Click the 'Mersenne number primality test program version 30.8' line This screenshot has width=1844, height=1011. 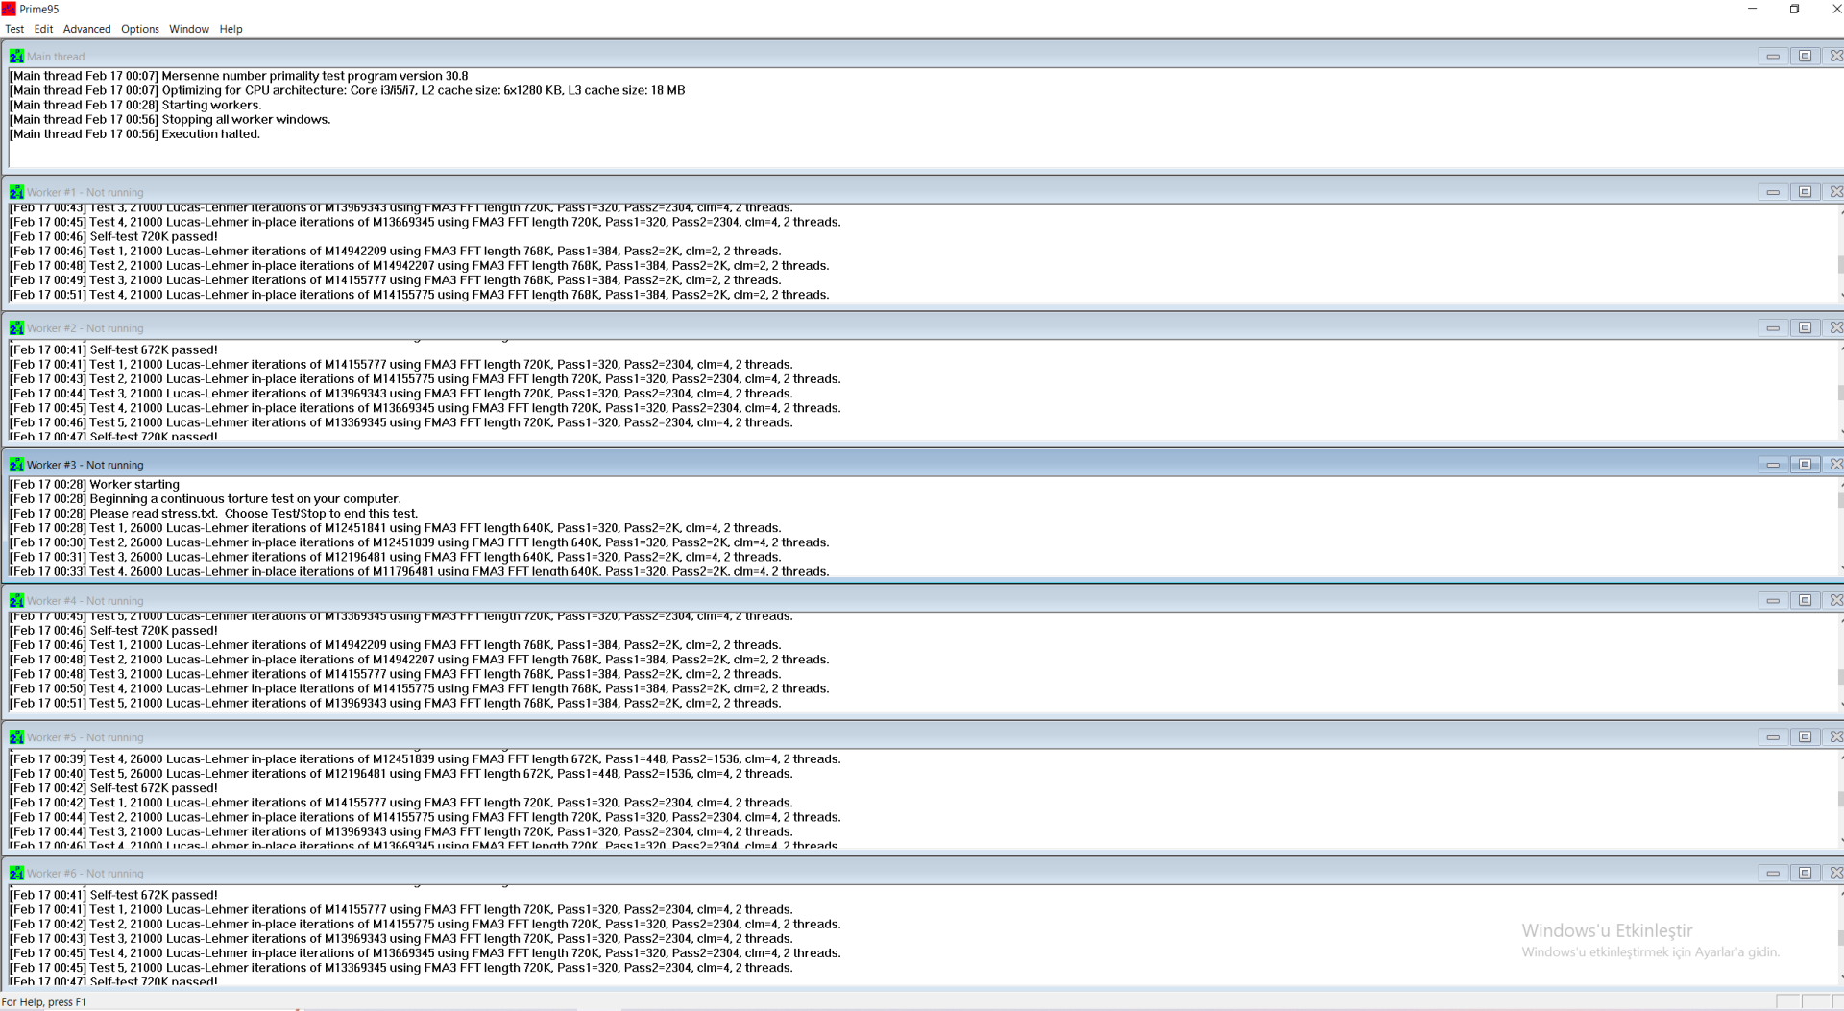pyautogui.click(x=239, y=76)
